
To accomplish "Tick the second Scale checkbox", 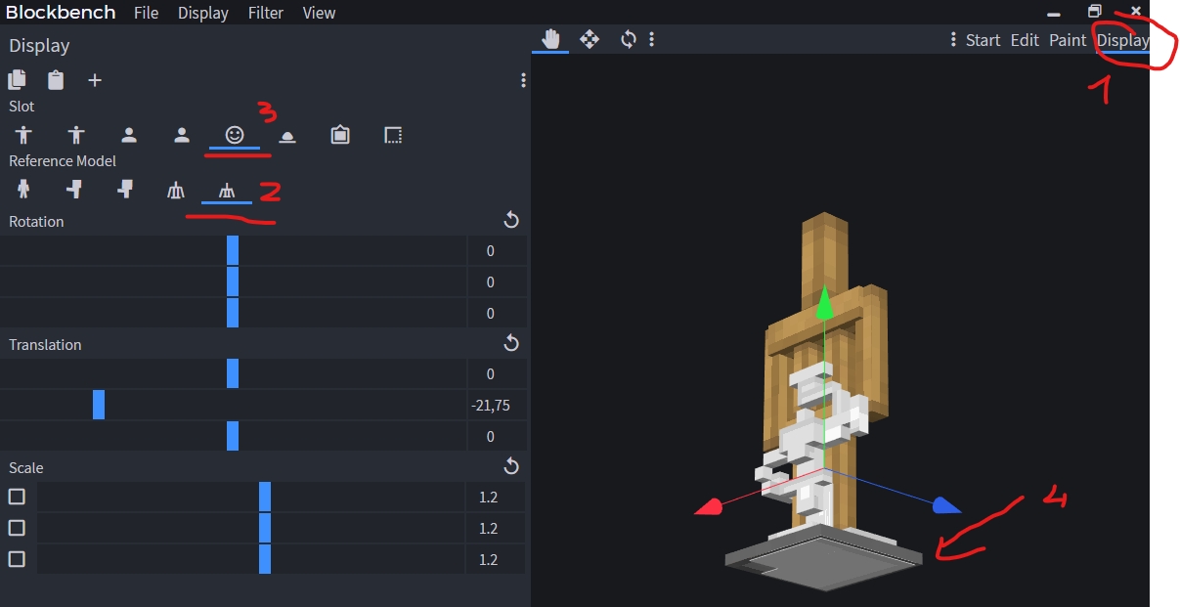I will pyautogui.click(x=17, y=528).
